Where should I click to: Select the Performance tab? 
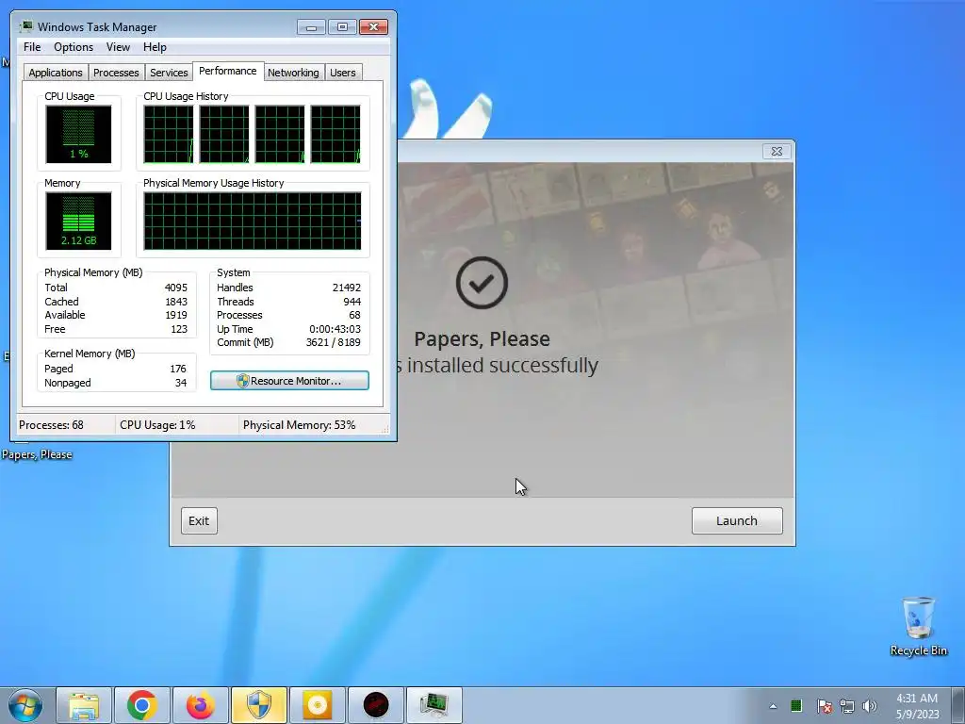click(x=228, y=71)
